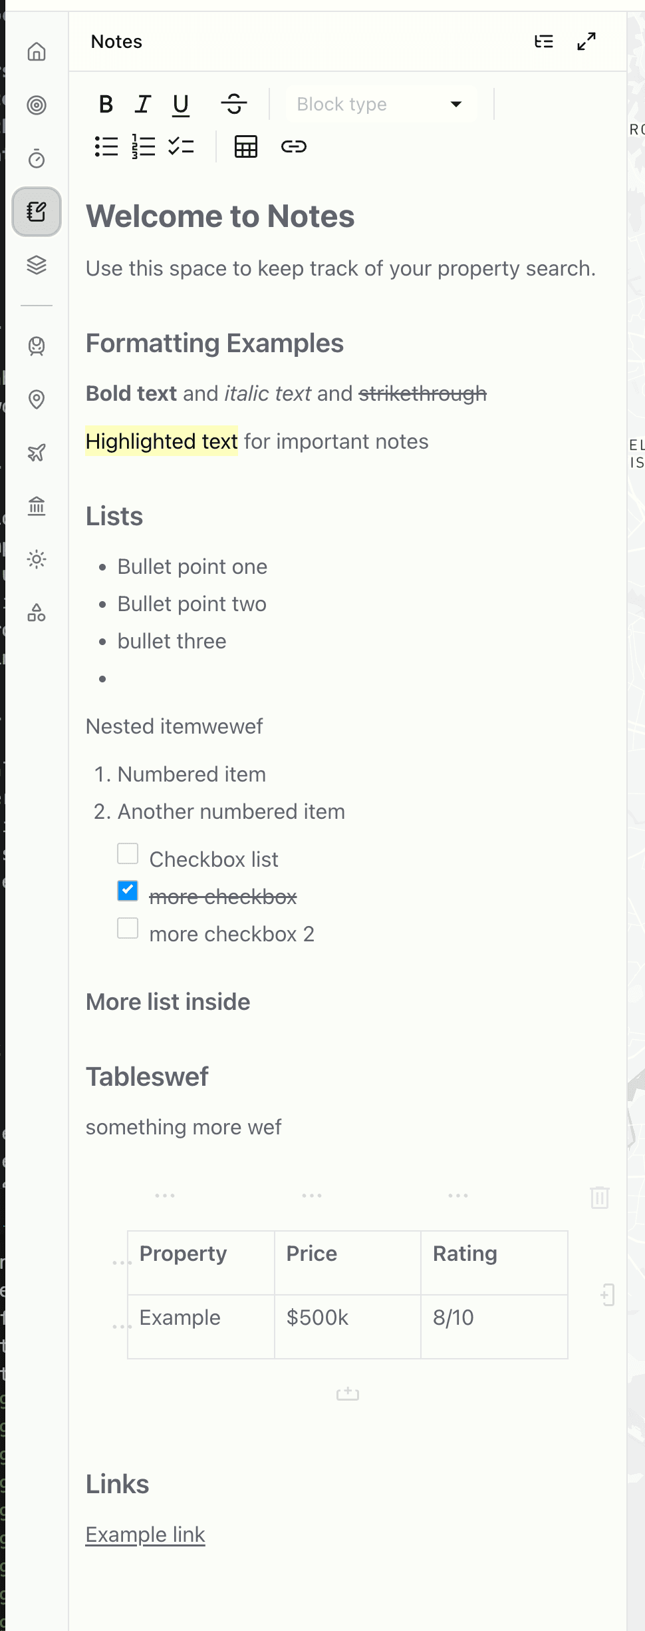Open the document outline view

543,41
